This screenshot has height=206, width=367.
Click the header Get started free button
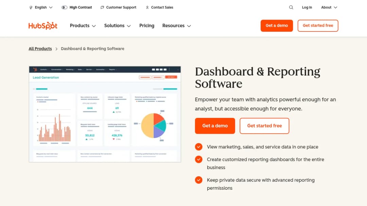pyautogui.click(x=318, y=26)
